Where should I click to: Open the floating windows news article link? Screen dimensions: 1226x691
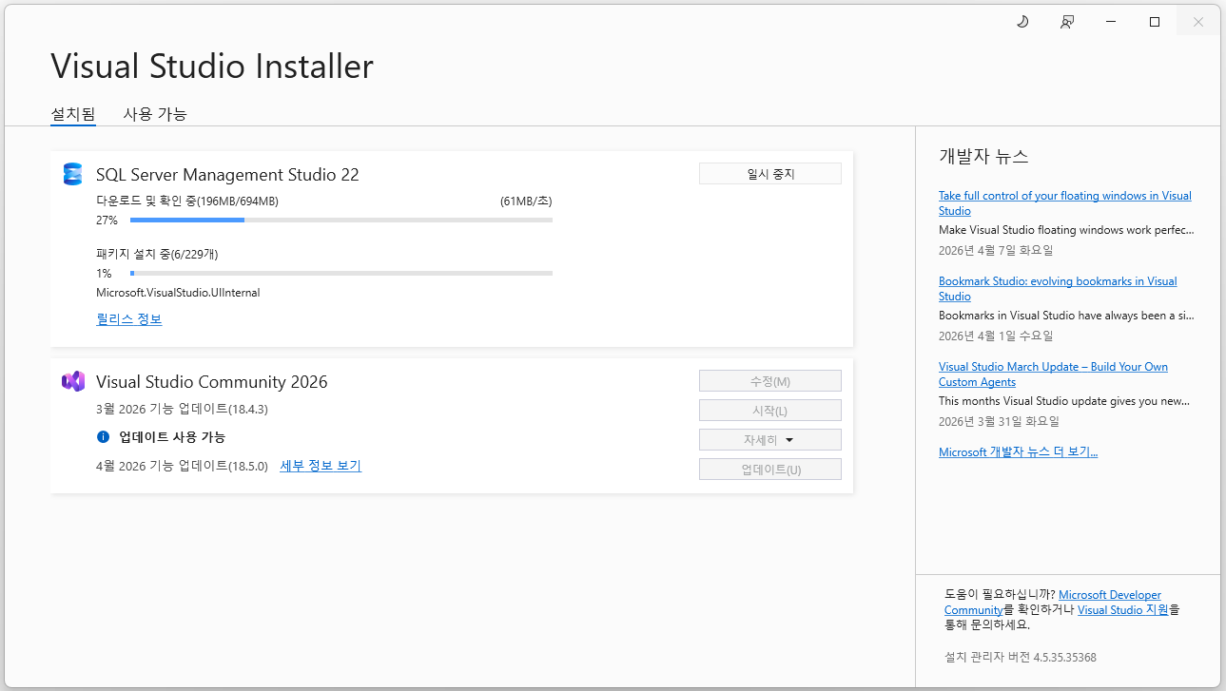pos(1065,203)
